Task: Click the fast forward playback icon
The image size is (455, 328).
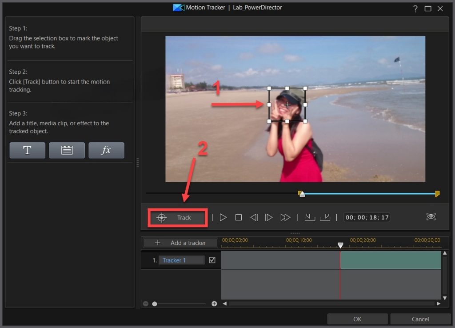Action: point(285,217)
